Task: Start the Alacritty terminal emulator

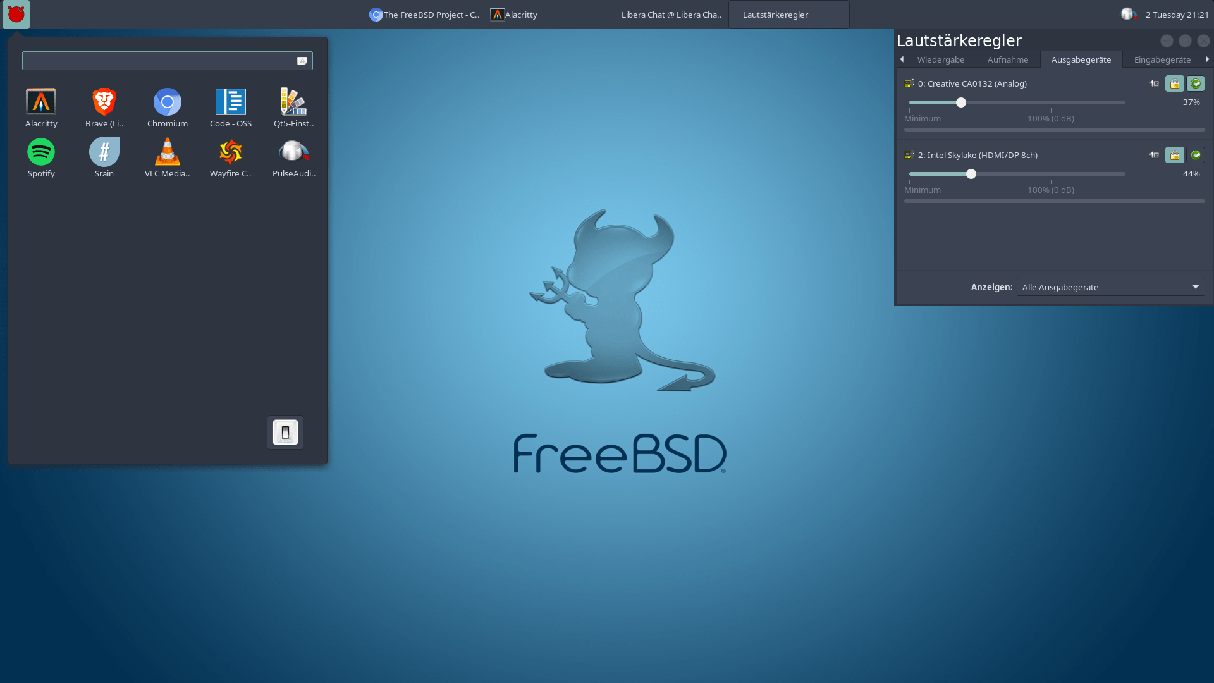Action: pyautogui.click(x=40, y=105)
